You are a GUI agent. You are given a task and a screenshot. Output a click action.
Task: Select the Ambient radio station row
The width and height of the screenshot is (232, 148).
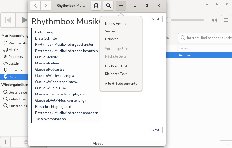point(199,55)
